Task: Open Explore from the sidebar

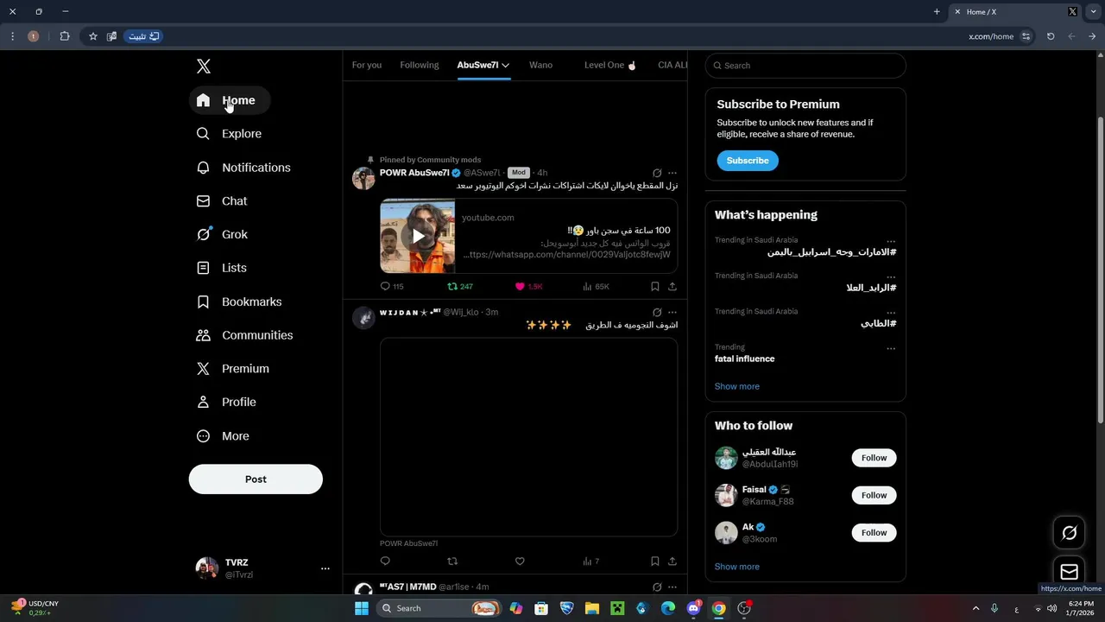Action: point(230,134)
